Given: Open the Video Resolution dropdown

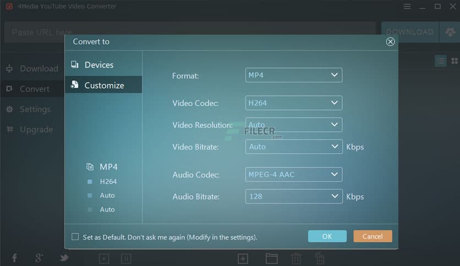Looking at the screenshot, I should (x=294, y=125).
